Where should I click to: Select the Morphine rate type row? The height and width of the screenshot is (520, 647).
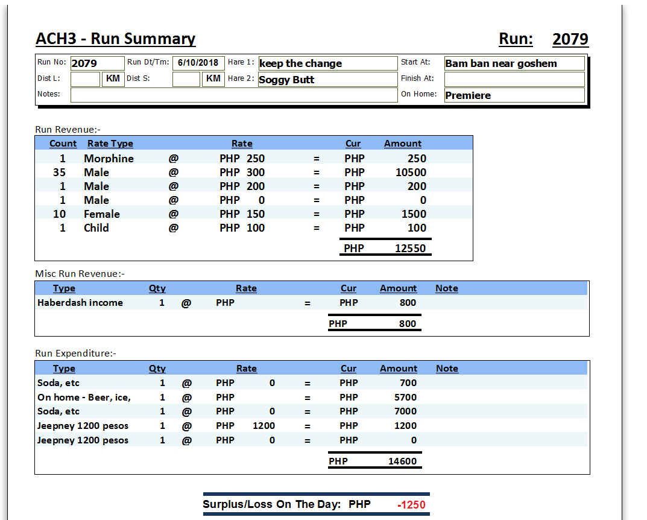coord(109,159)
